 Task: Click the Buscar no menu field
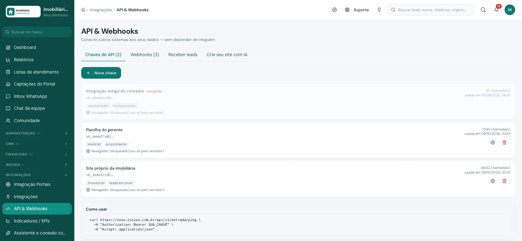37,32
